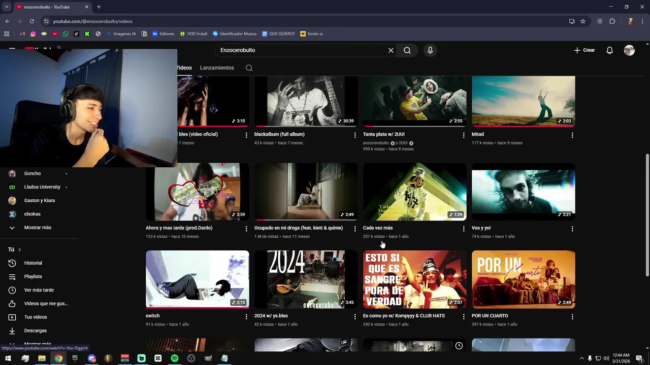Open options menu for Vos y yo!
The height and width of the screenshot is (365, 650).
click(x=572, y=229)
